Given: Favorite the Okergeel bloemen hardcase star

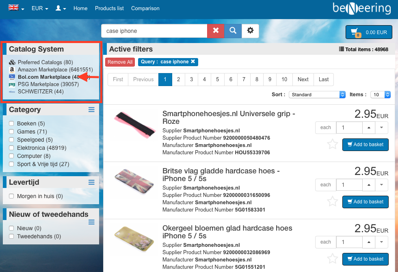Looking at the screenshot, I should [x=333, y=259].
